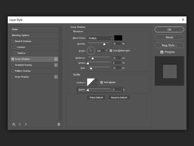This screenshot has width=194, height=146.
Task: Open the Contour picker dropdown arrow
Action: point(96,82)
